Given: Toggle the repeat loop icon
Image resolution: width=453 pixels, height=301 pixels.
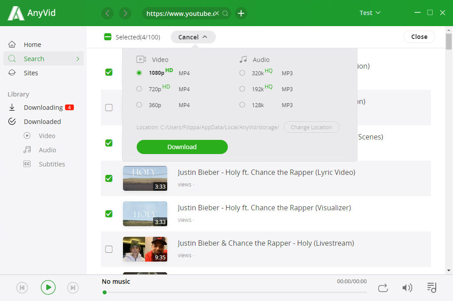Looking at the screenshot, I should click(383, 288).
